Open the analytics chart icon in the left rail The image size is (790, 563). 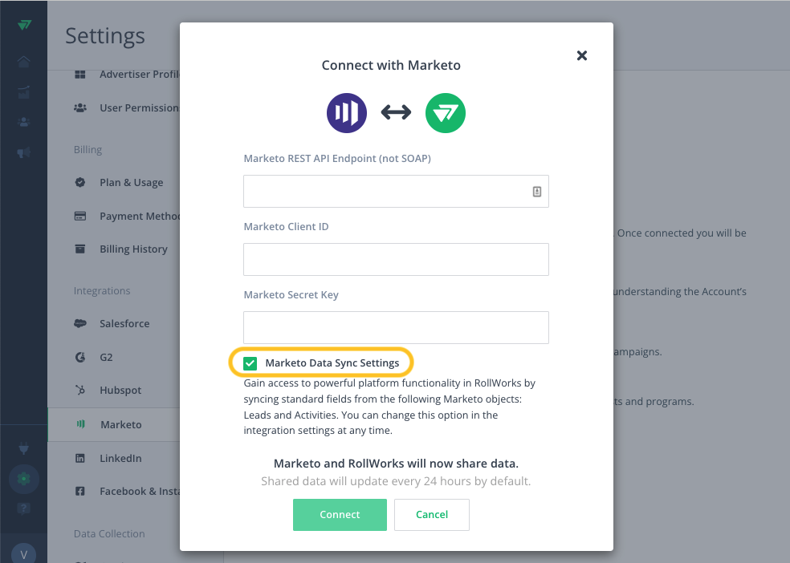tap(23, 92)
